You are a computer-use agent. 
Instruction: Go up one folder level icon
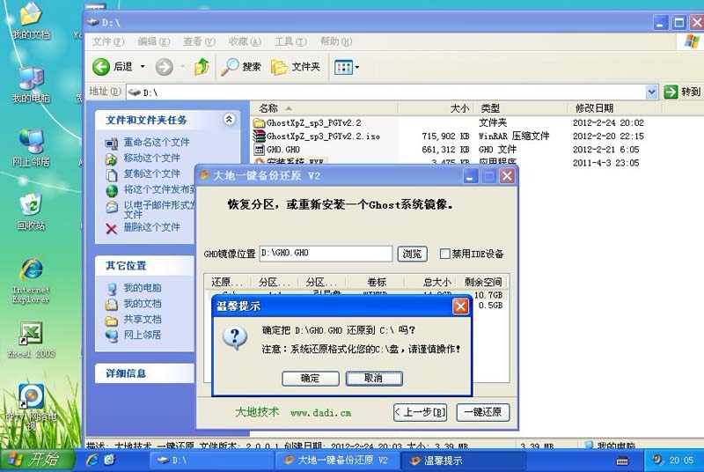tap(202, 67)
